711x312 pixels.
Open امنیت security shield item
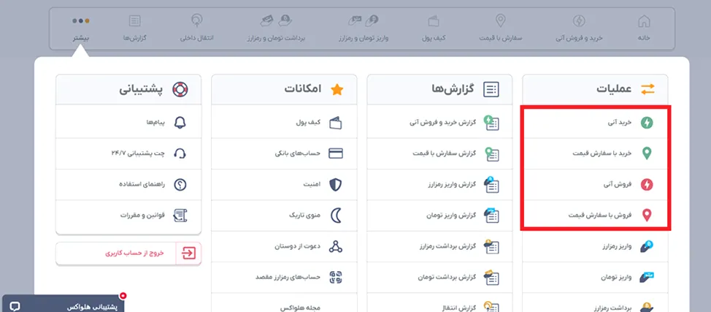point(284,184)
